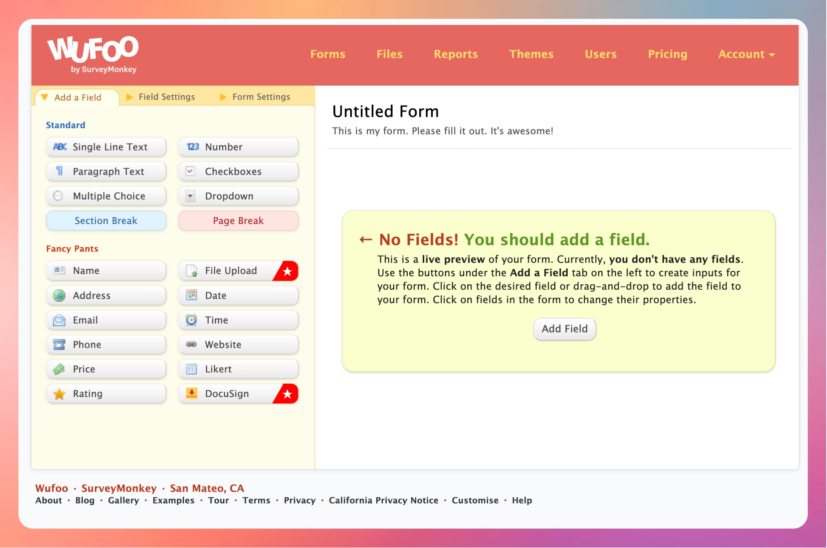Add a Paragraph Text field
This screenshot has width=827, height=548.
(x=106, y=171)
